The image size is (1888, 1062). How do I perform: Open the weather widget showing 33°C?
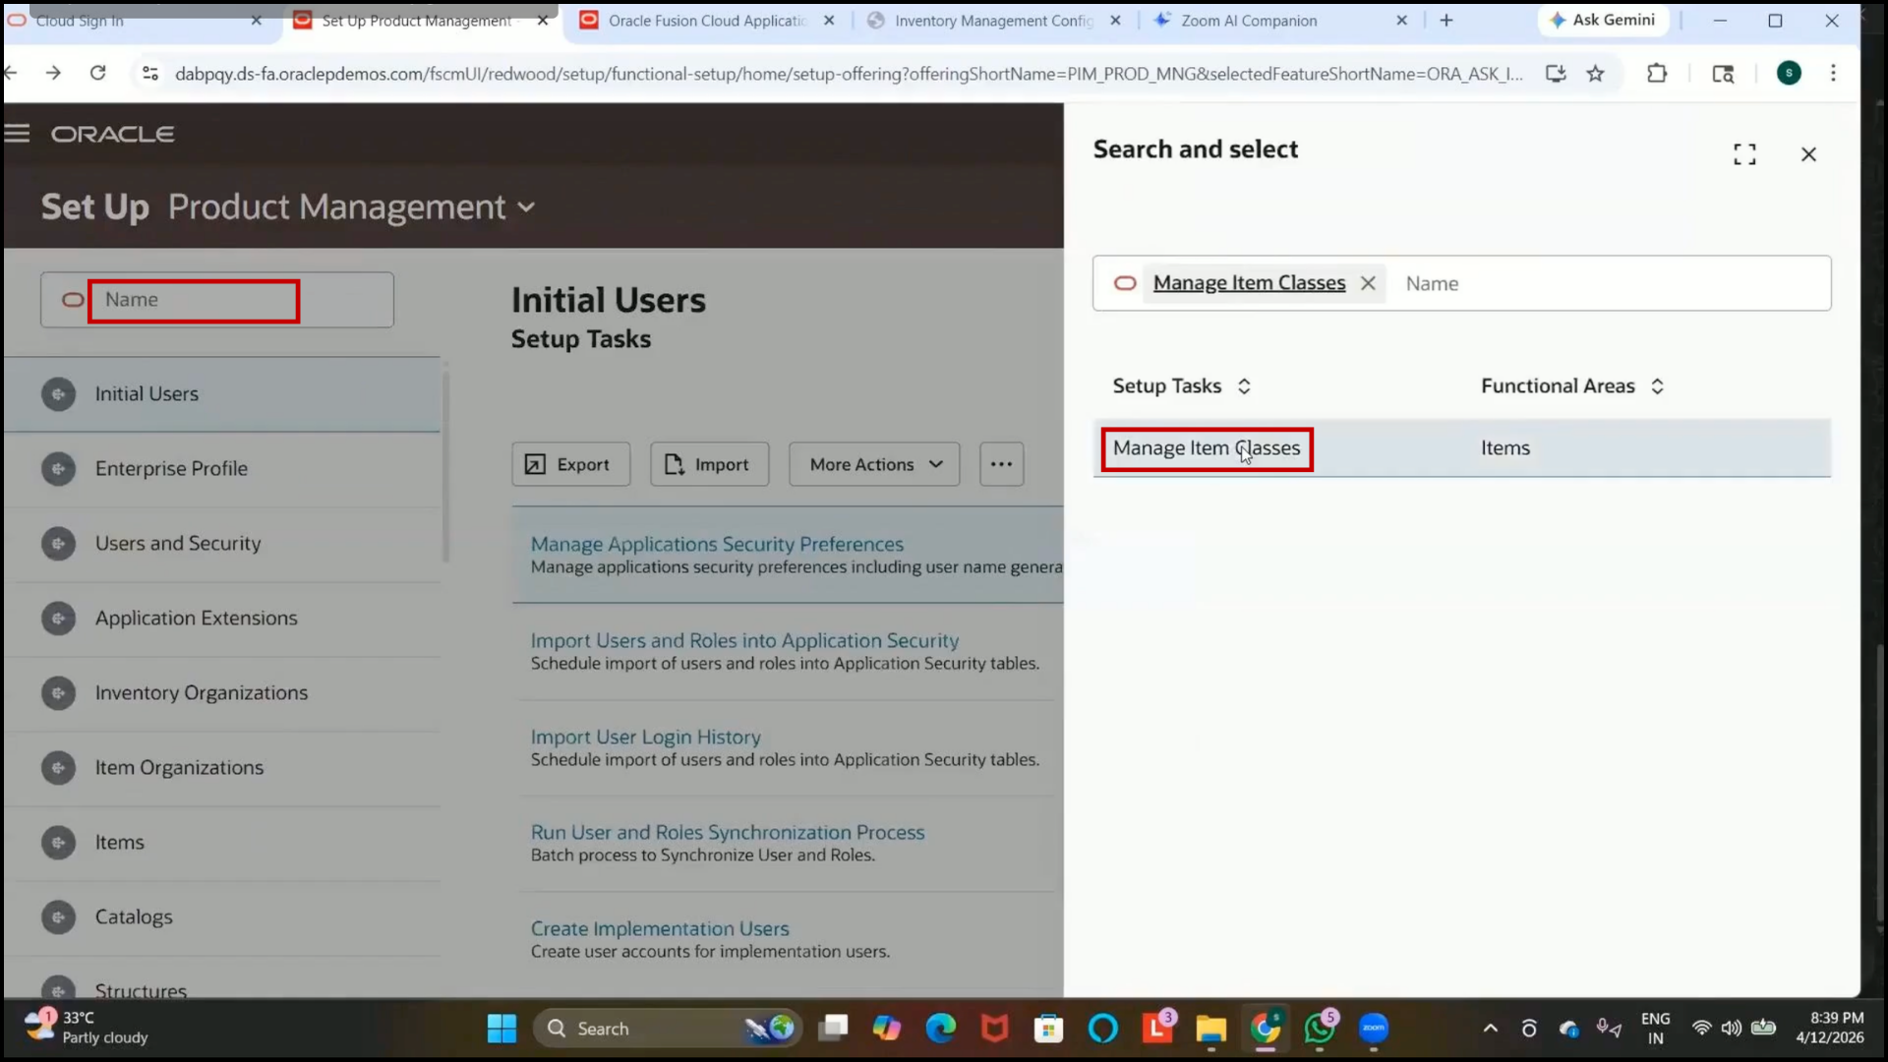point(88,1028)
